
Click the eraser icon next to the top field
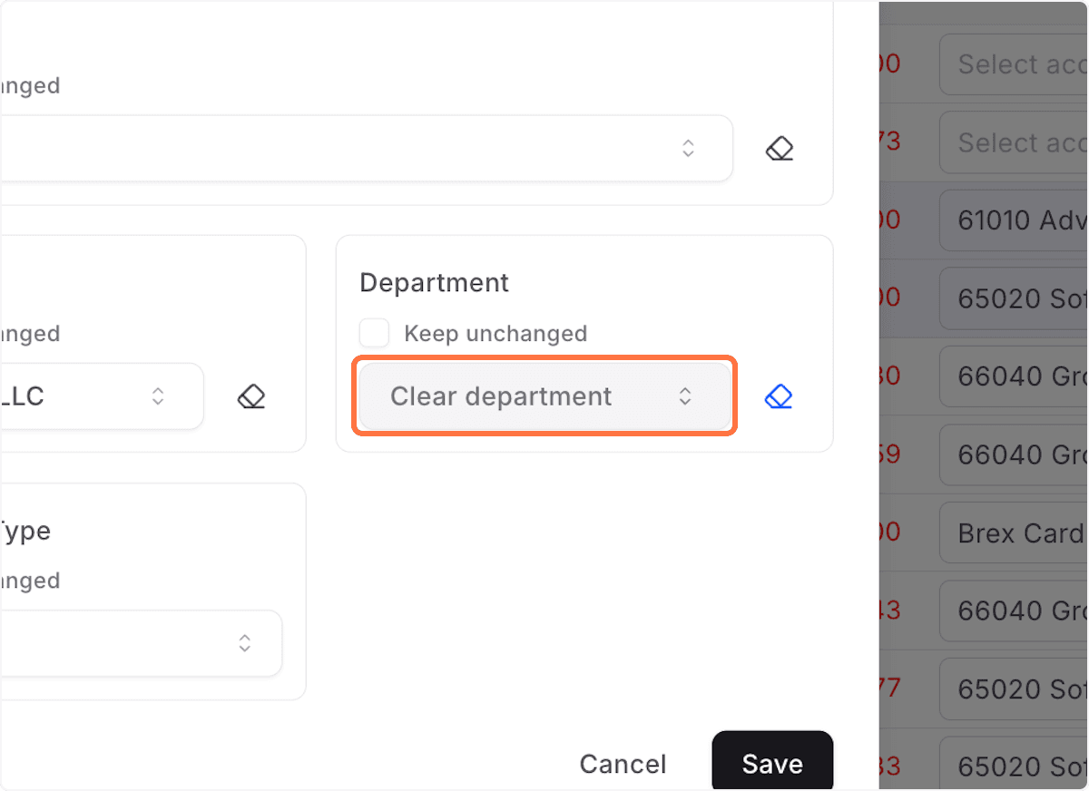tap(779, 148)
